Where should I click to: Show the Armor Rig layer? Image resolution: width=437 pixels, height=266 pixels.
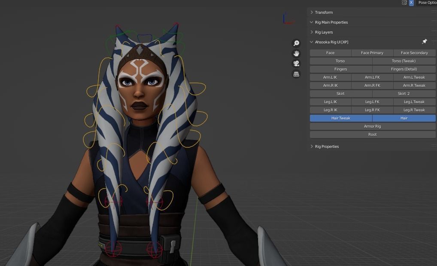[x=373, y=126]
